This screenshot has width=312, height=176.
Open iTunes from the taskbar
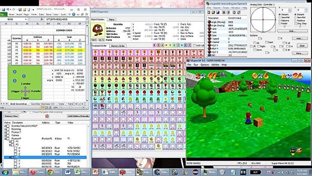pos(37,172)
